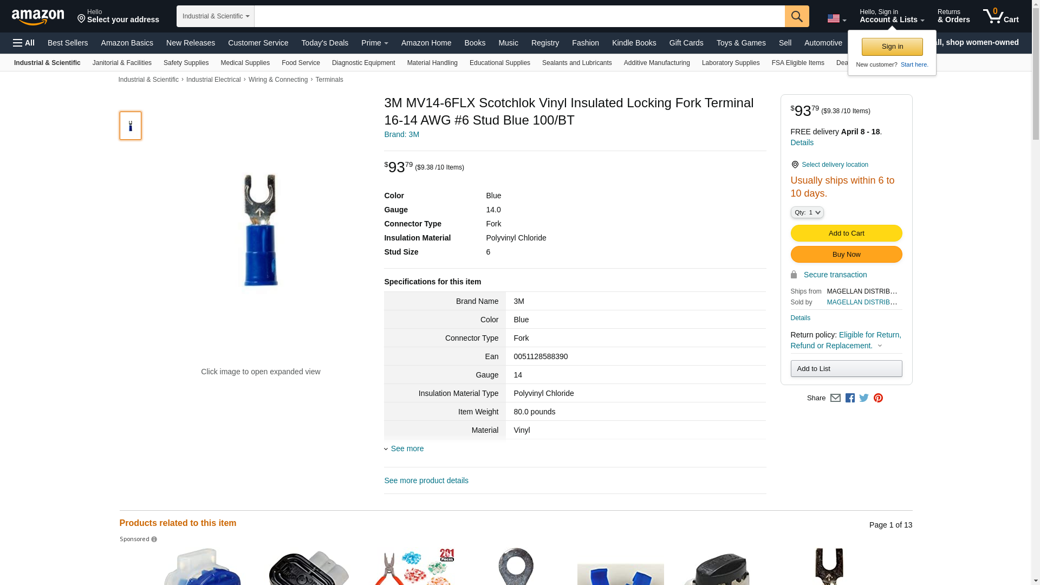Click into the search text field
The height and width of the screenshot is (585, 1040).
coord(519,16)
